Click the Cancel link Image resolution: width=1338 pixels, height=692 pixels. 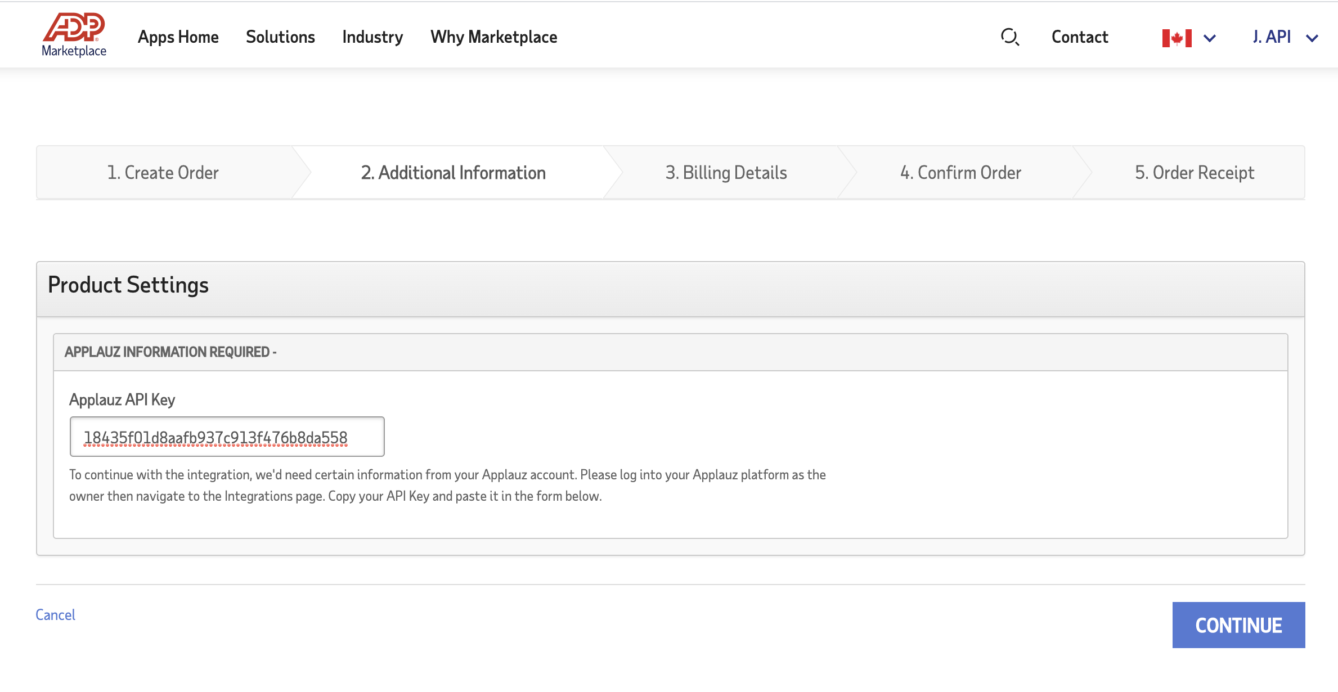pos(55,615)
